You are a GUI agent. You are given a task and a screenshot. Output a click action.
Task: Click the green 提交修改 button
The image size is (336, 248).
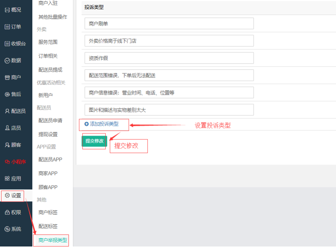[x=94, y=141]
